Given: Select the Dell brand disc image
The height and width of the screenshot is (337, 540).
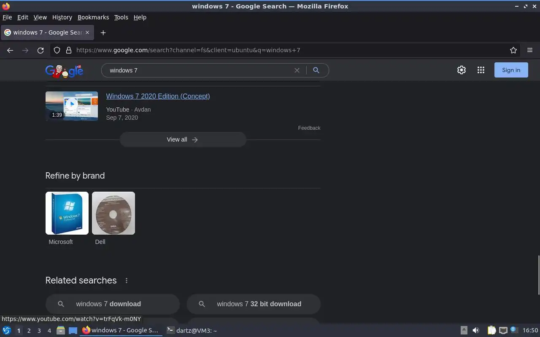Looking at the screenshot, I should point(113,213).
